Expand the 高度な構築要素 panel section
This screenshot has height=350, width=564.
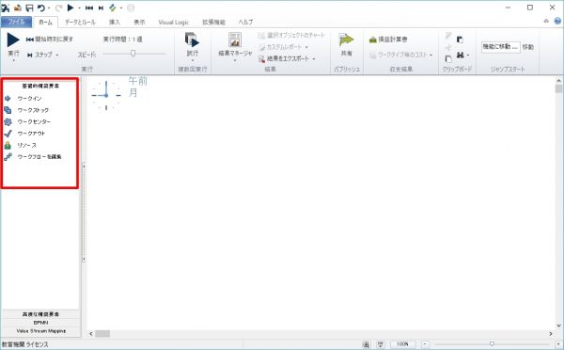coord(40,314)
